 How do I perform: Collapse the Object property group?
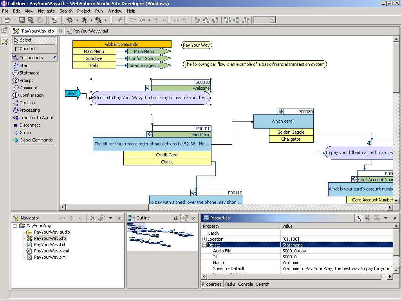(204, 245)
